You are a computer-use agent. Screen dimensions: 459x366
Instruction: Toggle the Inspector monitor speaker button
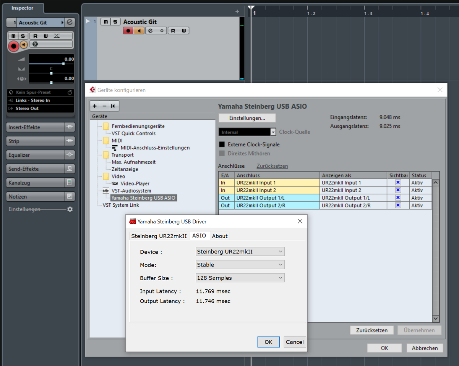point(24,45)
